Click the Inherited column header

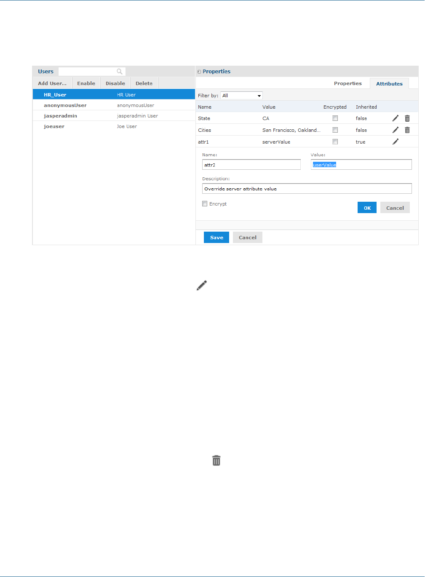[x=366, y=107]
